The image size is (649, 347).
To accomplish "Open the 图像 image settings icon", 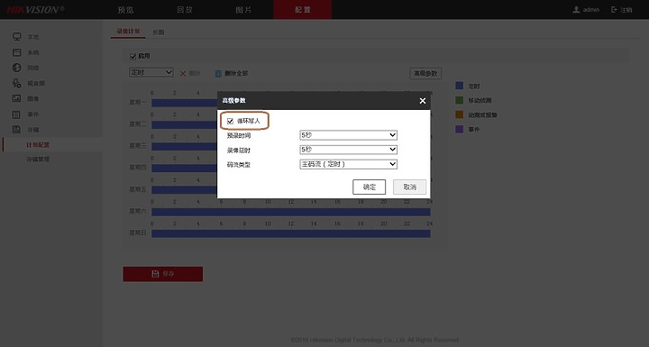I will (16, 98).
